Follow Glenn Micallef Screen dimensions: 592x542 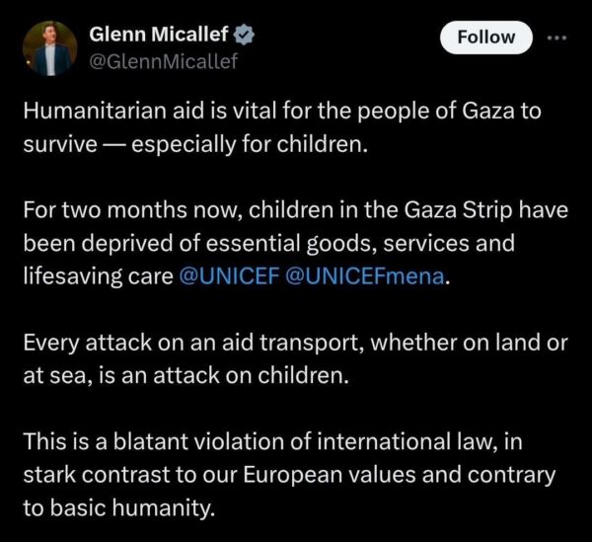click(486, 38)
